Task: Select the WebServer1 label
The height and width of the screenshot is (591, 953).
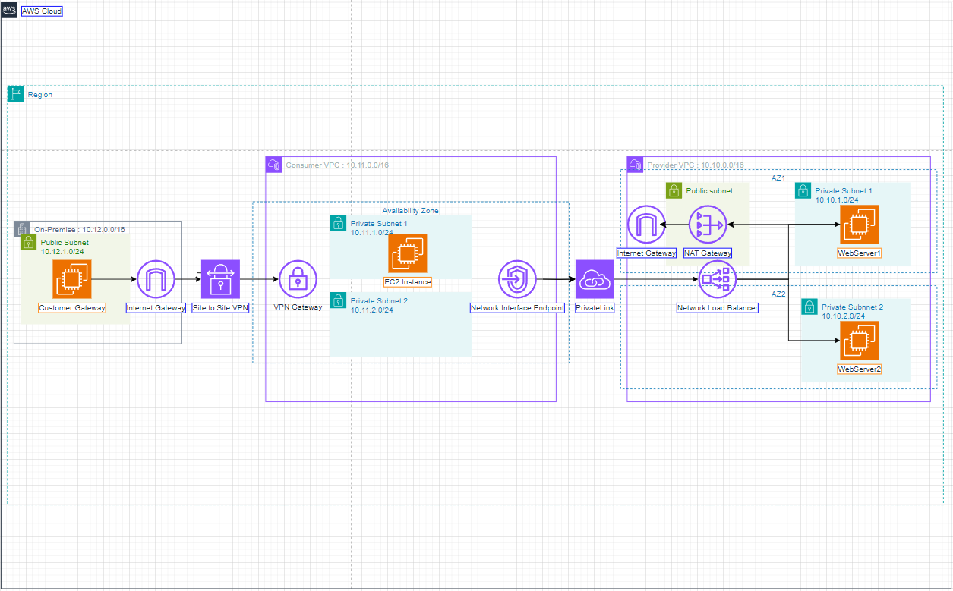Action: pos(860,253)
